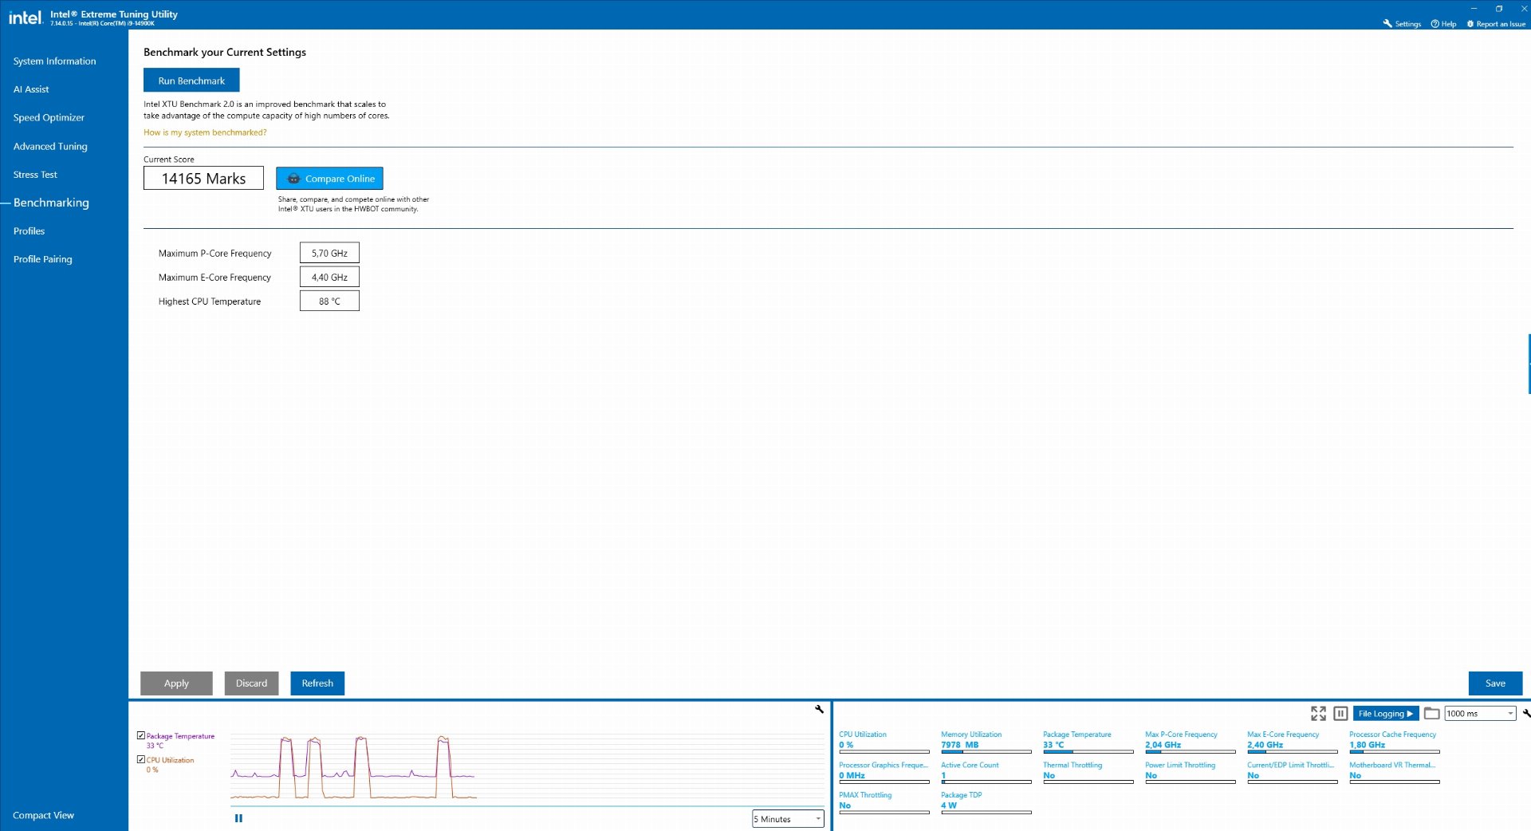Click the Apply button

coord(176,683)
